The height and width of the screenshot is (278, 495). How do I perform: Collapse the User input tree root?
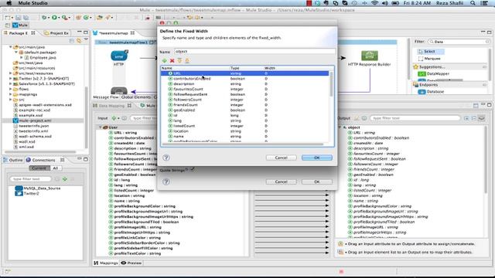(101, 127)
